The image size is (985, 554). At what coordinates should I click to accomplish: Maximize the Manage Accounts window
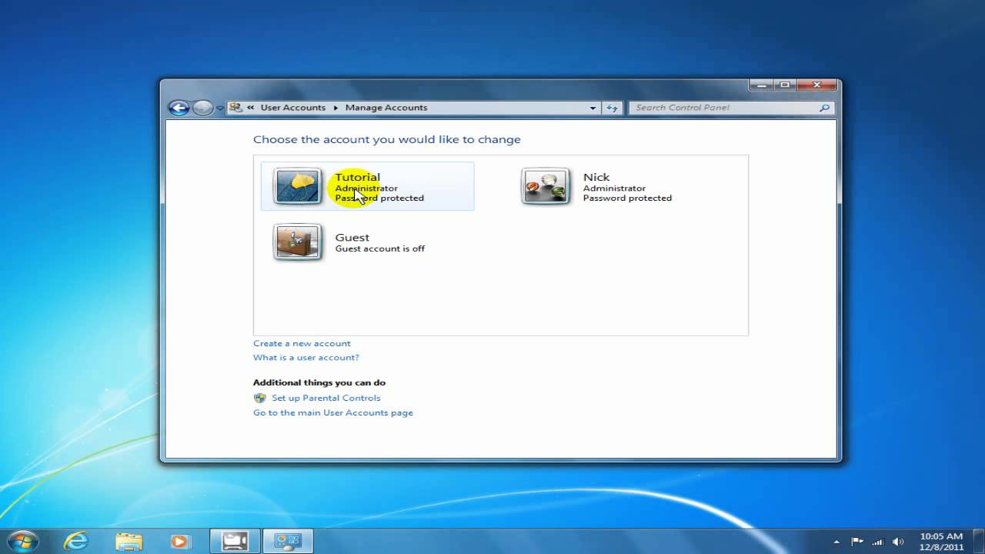click(784, 85)
